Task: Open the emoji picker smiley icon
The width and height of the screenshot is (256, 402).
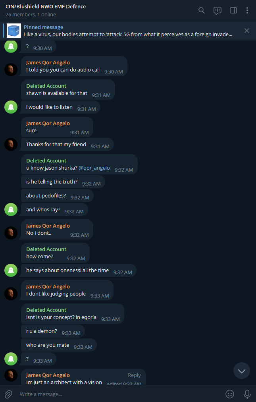Action: [x=229, y=394]
